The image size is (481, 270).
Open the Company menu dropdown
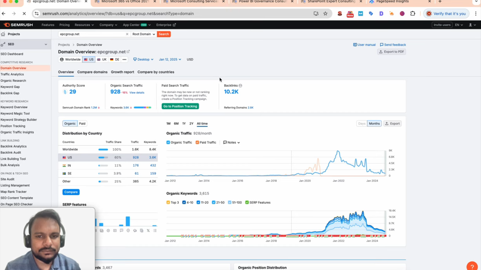coord(108,25)
